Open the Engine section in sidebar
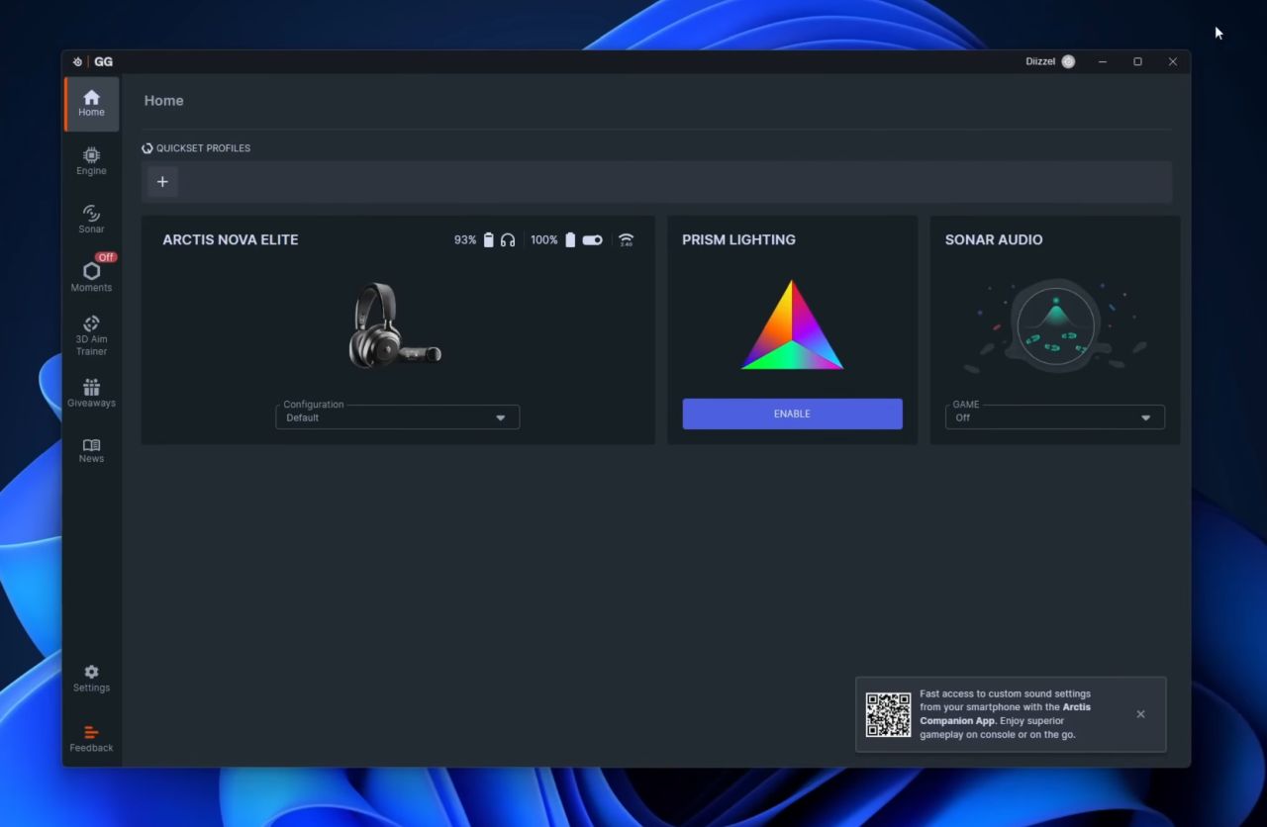The width and height of the screenshot is (1267, 827). pyautogui.click(x=91, y=161)
